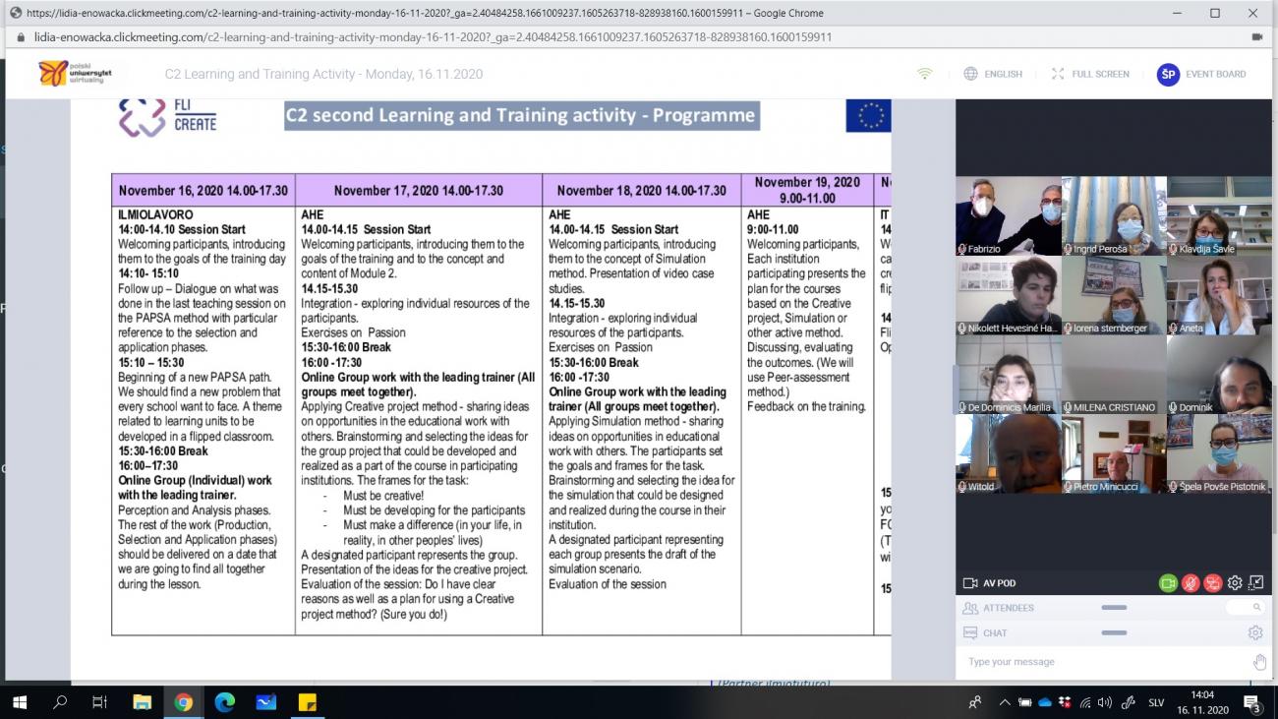Viewport: 1278px width, 719px height.
Task: Select De Dominicis Marilia's video thumbnail
Action: (1008, 375)
